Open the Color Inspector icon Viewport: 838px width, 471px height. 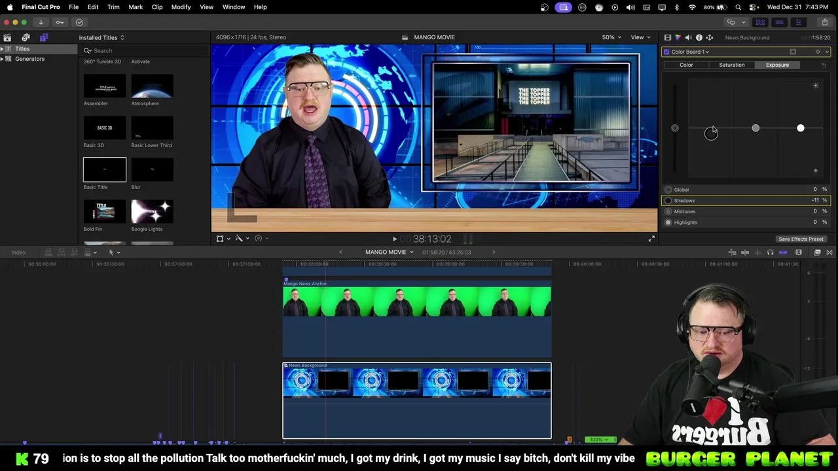678,37
